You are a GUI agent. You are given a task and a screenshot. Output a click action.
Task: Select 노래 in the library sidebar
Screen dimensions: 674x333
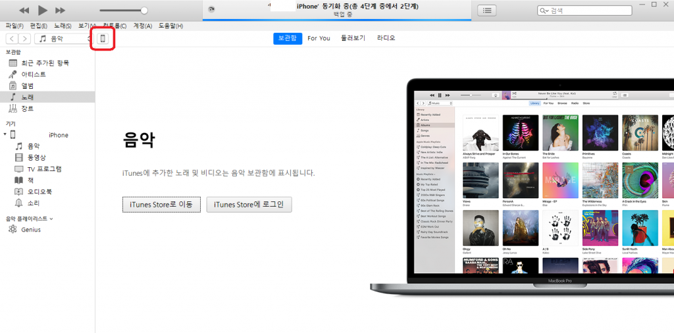(47, 97)
